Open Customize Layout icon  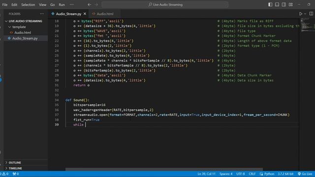[x=291, y=4]
